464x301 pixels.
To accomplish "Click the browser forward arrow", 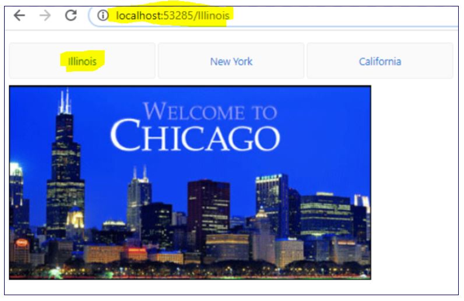I will click(x=45, y=16).
